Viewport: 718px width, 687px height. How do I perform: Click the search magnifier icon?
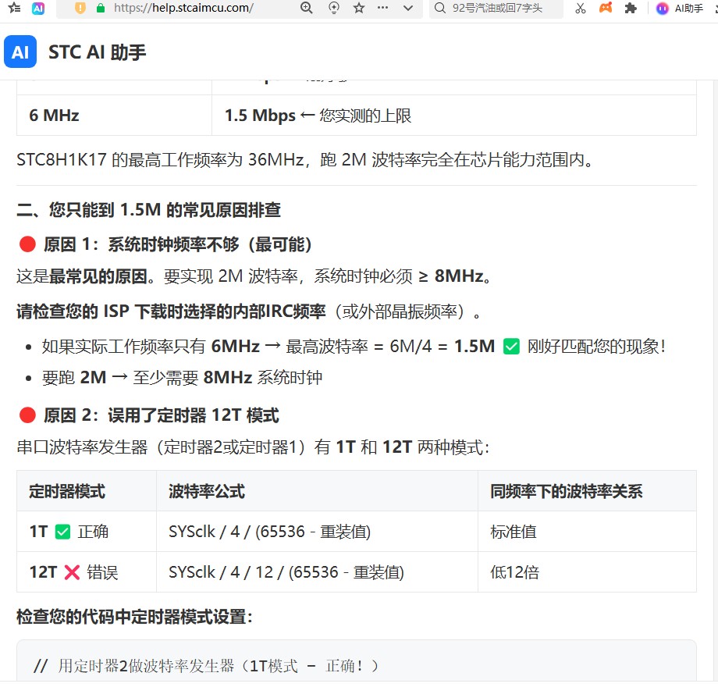coord(439,8)
